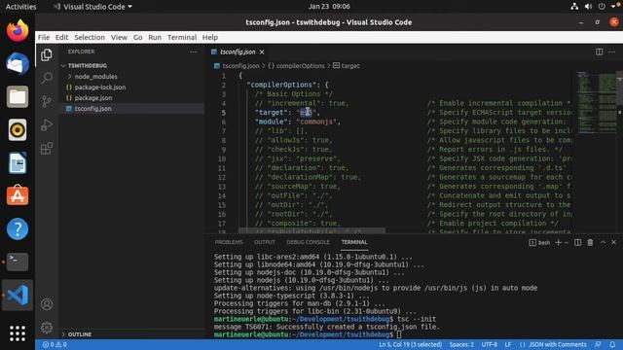The width and height of the screenshot is (623, 350).
Task: Open the system status menu dropdown
Action: (595, 7)
